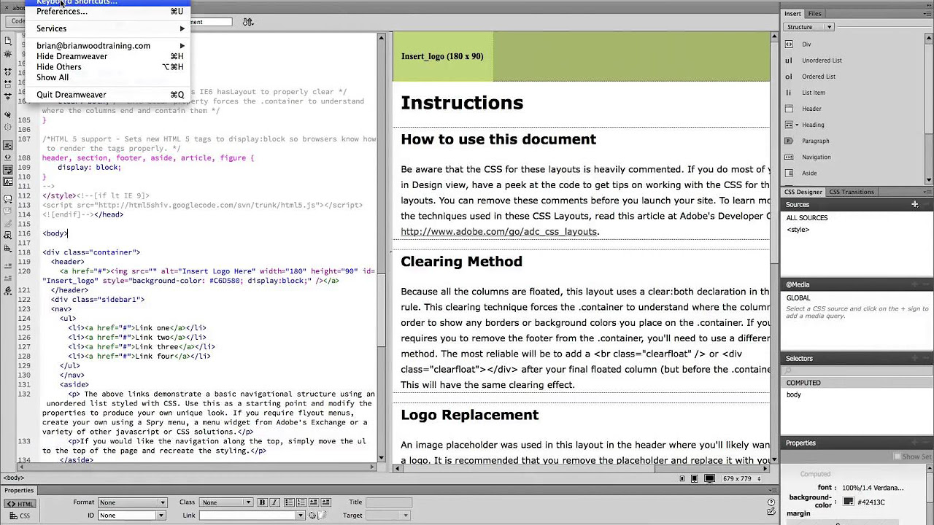Toggle Italic formatting in Properties
Screen dimensions: 934x525
[274, 502]
